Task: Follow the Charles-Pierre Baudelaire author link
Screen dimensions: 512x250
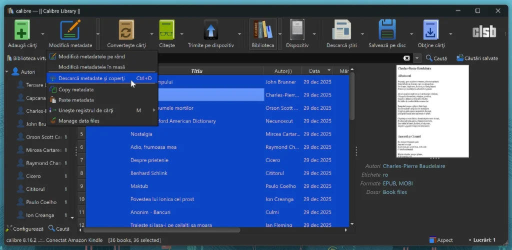Action: (x=413, y=166)
